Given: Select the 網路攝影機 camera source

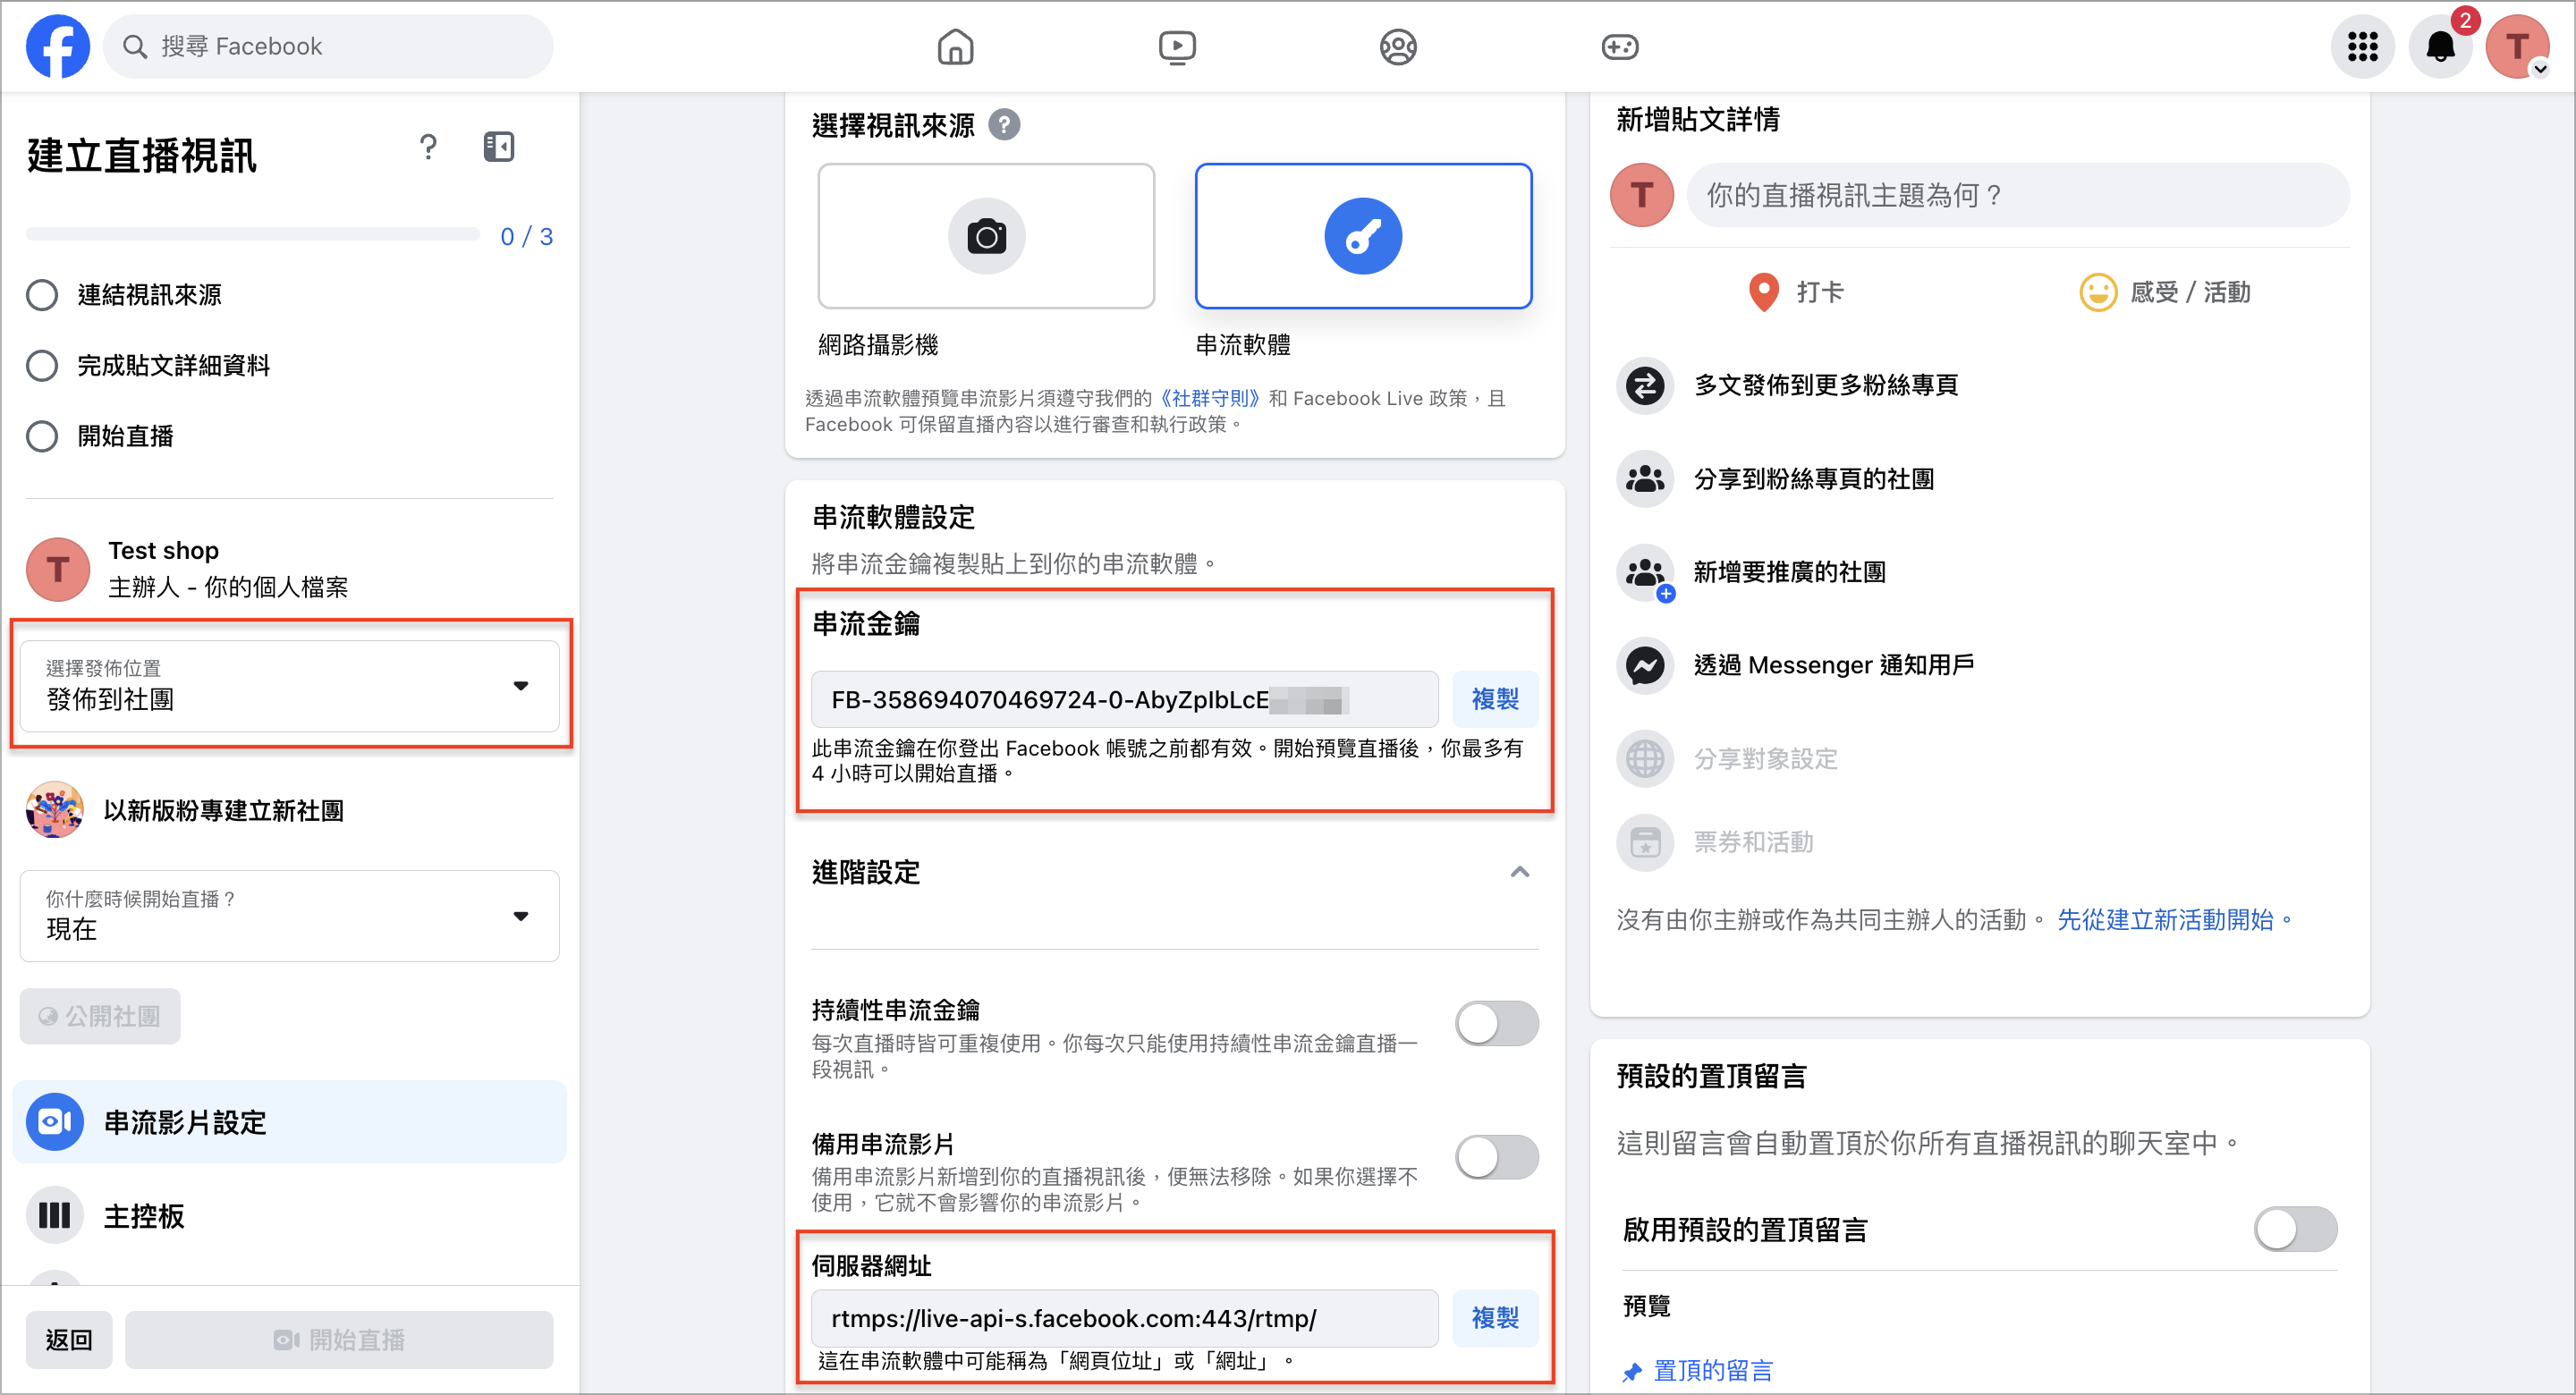Looking at the screenshot, I should [986, 236].
